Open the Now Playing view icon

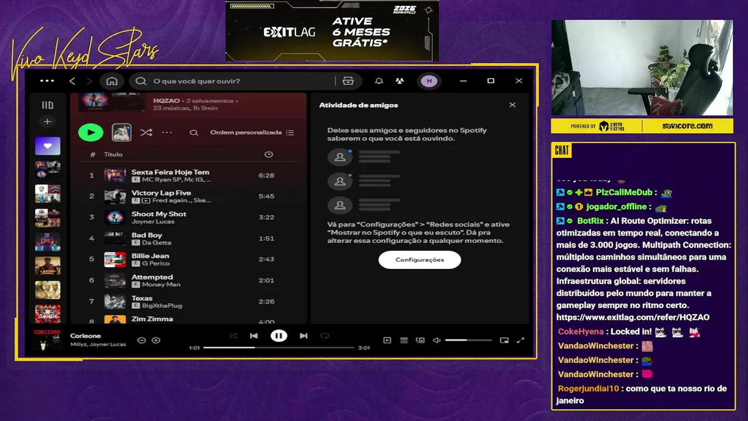point(387,340)
